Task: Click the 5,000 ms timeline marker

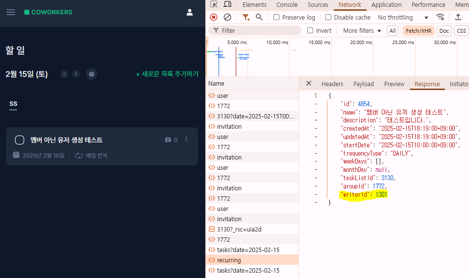Action: (x=237, y=43)
